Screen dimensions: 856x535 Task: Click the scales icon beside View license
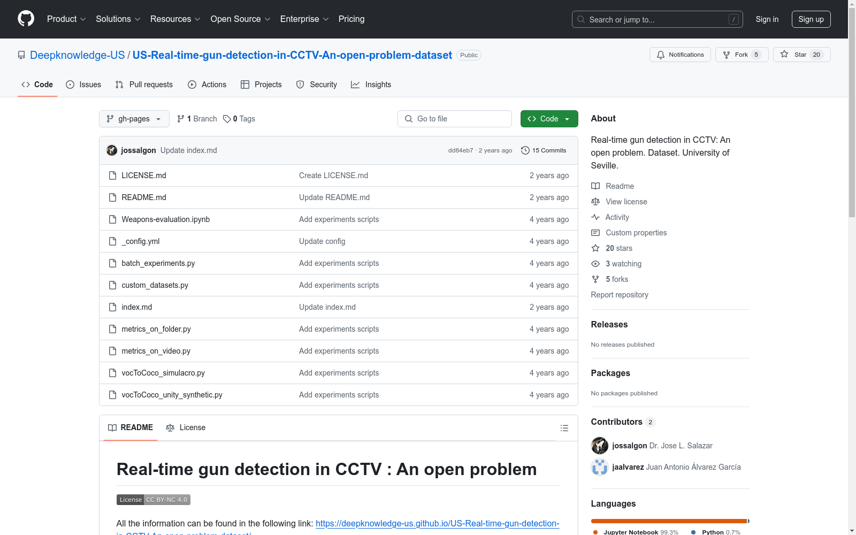point(595,202)
